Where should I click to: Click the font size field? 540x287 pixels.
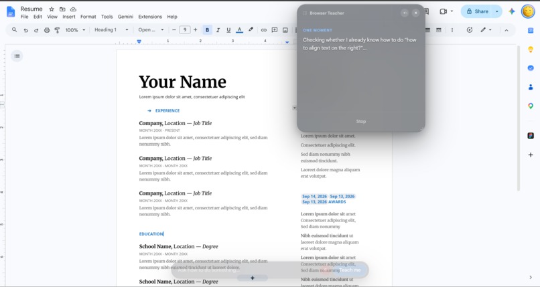[185, 30]
